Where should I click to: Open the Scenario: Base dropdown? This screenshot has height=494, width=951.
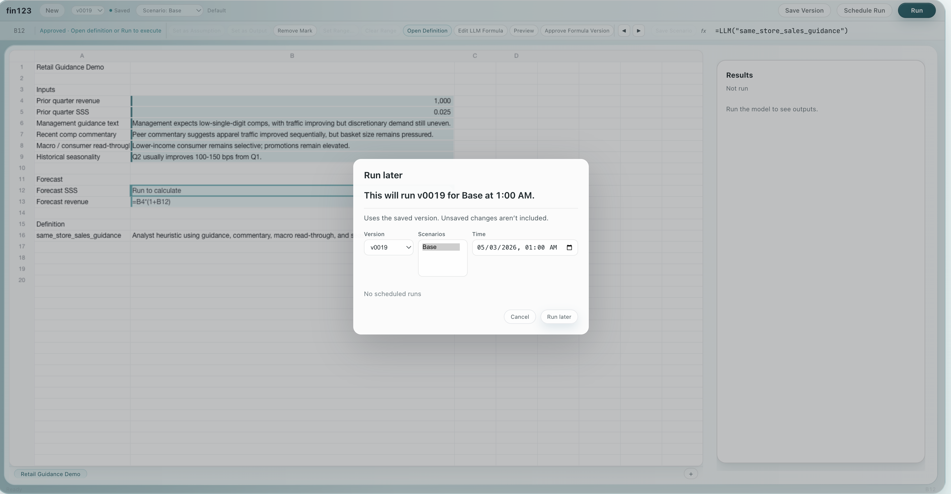click(x=170, y=10)
